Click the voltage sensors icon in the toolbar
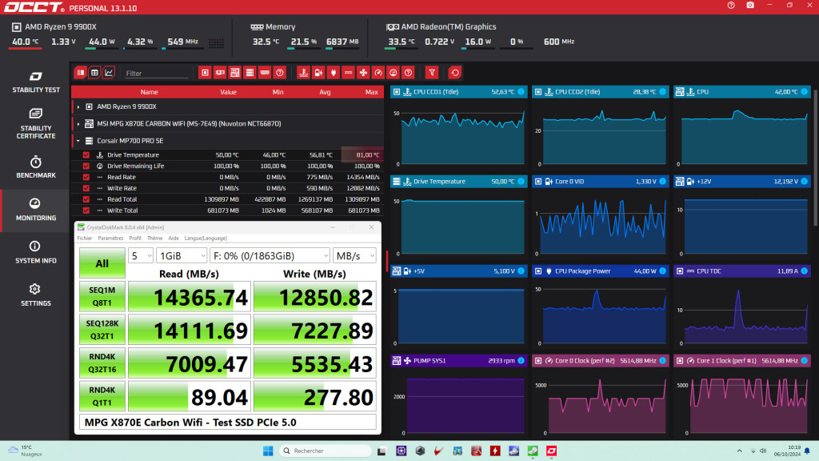The width and height of the screenshot is (819, 461). point(332,72)
